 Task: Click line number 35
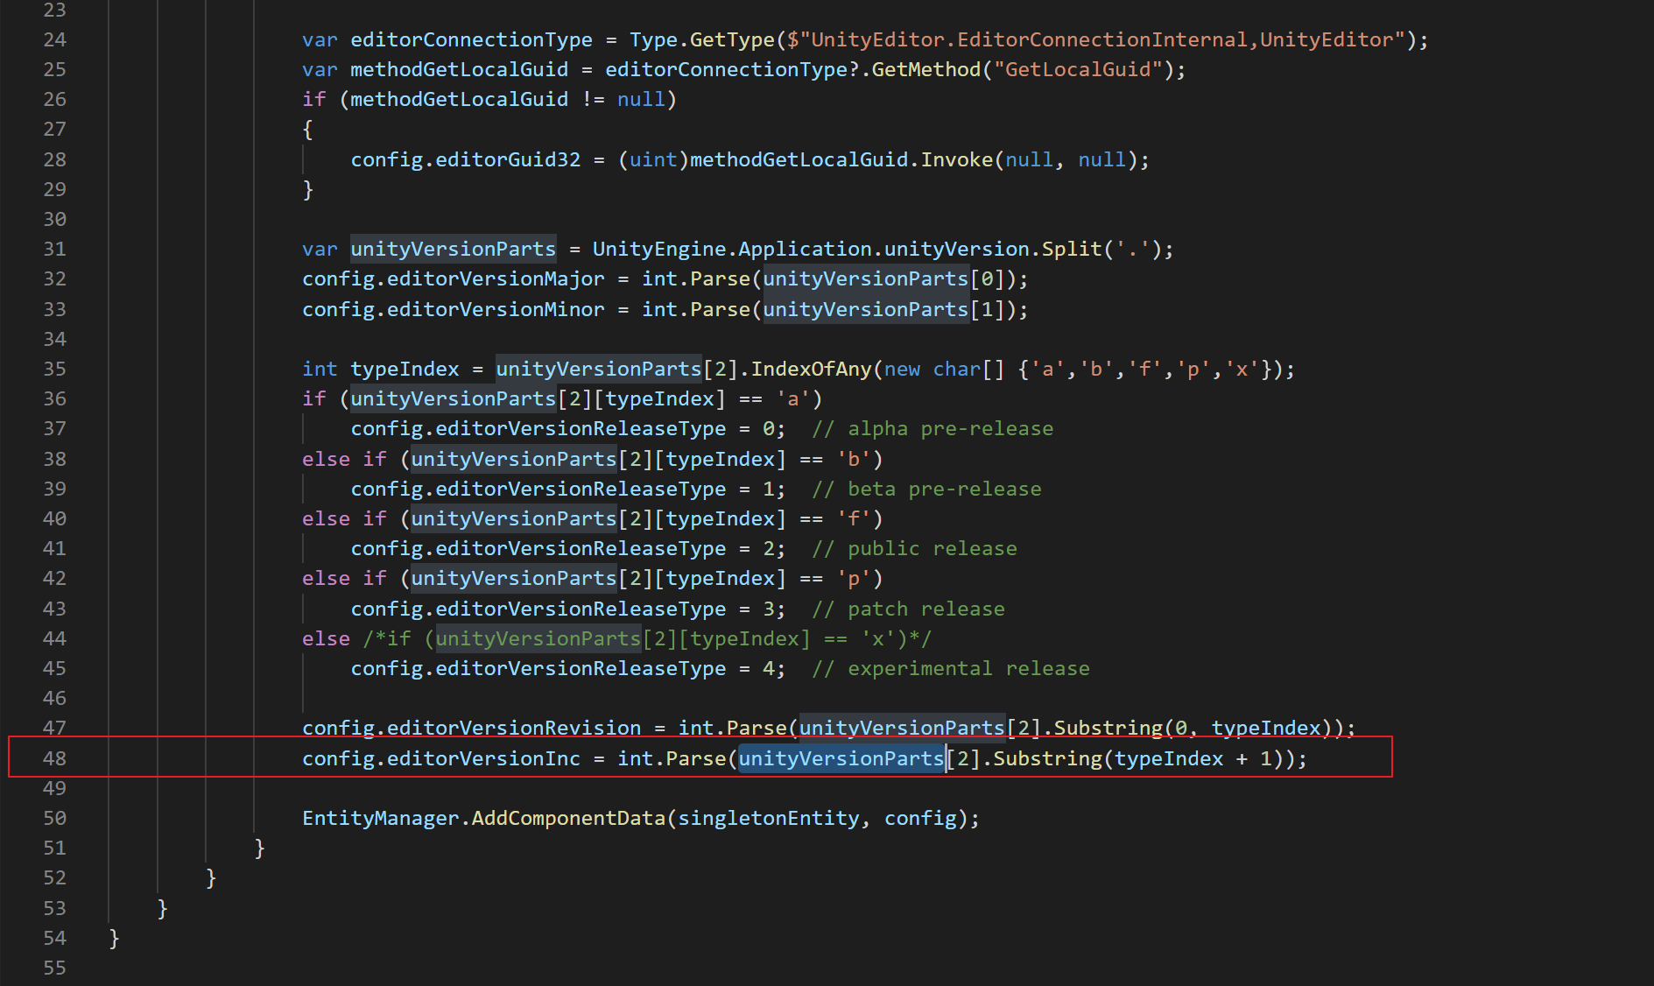[x=54, y=369]
